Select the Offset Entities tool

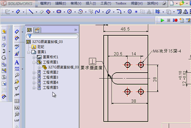pyautogui.click(x=179, y=12)
